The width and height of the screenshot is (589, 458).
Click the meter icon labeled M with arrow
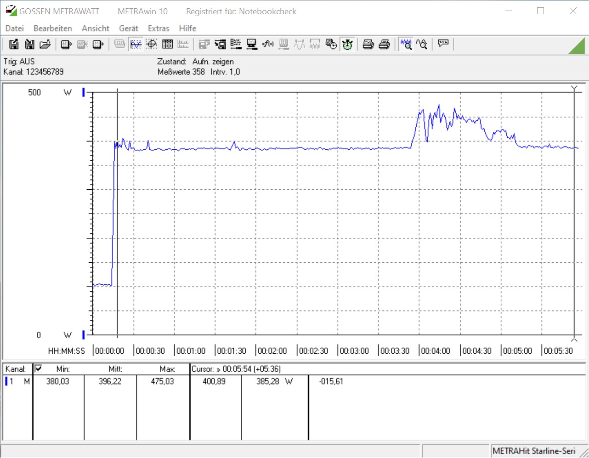pyautogui.click(x=98, y=44)
